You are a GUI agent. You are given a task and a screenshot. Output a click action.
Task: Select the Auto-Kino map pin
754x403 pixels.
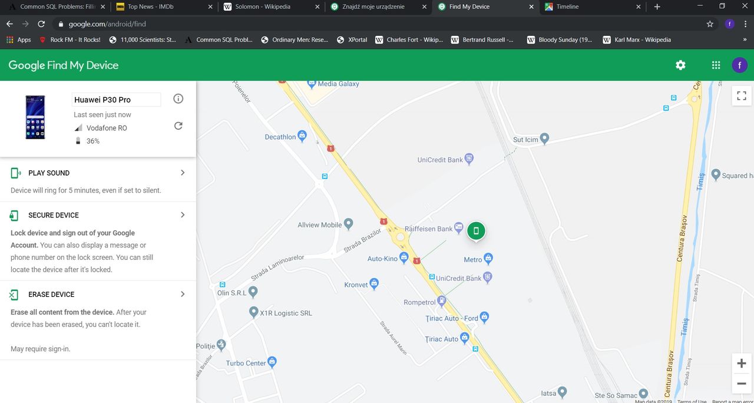pos(404,258)
